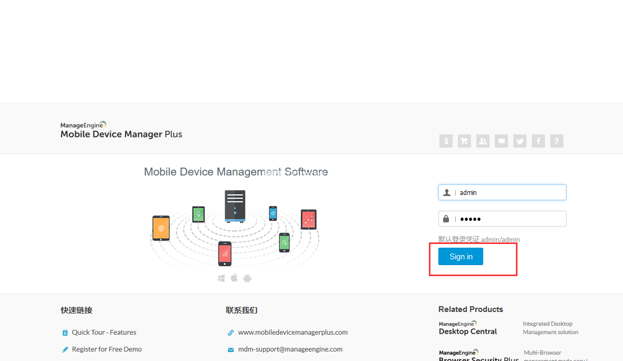
Task: Click the pencil icon beside Register for Free Demo
Action: (65, 349)
